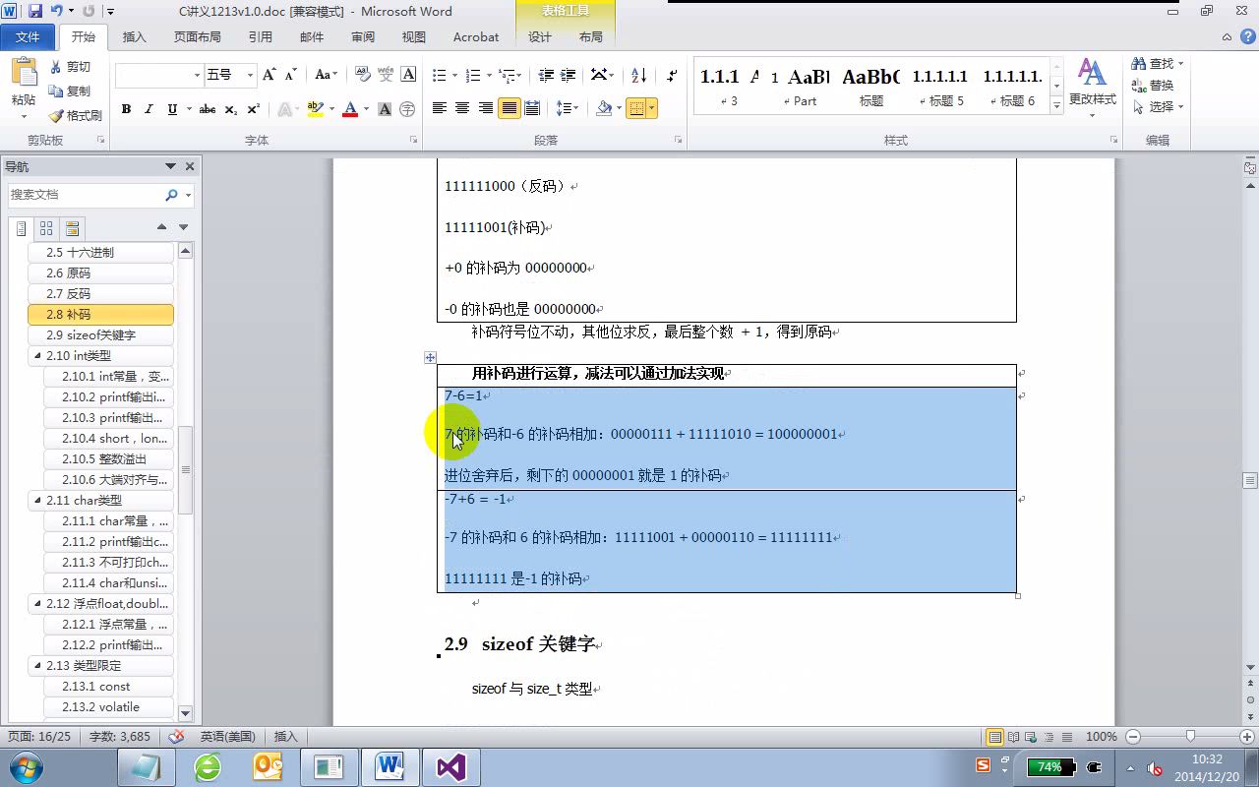This screenshot has height=787, width=1259.
Task: Open line spacing dropdown
Action: pos(567,108)
